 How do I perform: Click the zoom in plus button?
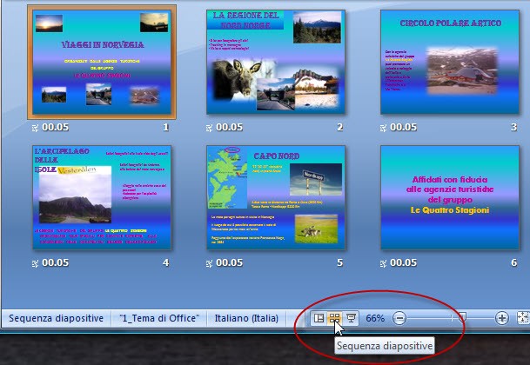pyautogui.click(x=502, y=319)
